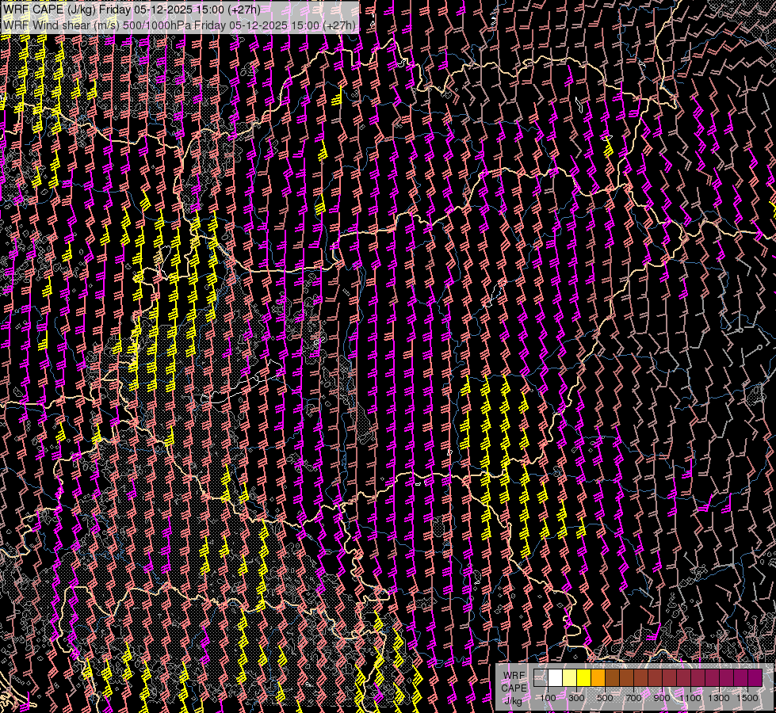Click the '100' legend label

point(548,698)
